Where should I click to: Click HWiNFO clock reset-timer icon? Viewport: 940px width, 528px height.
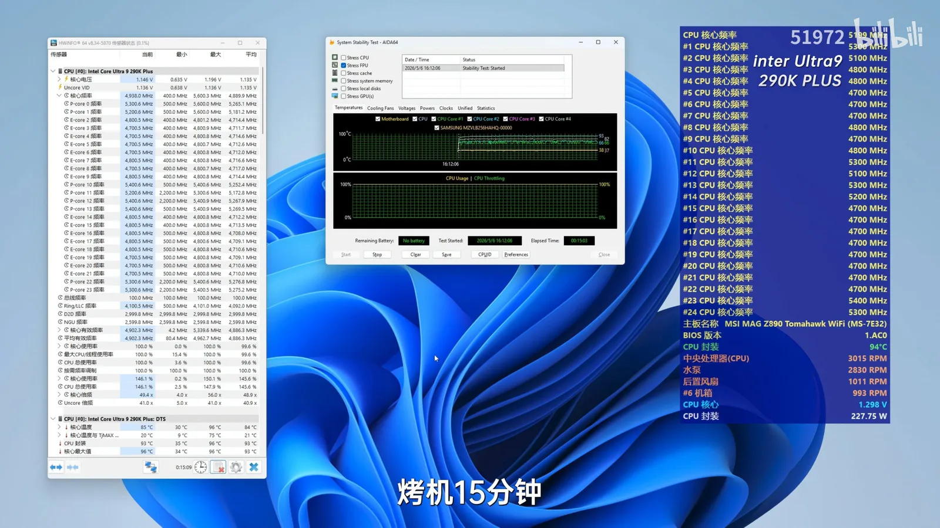point(201,467)
